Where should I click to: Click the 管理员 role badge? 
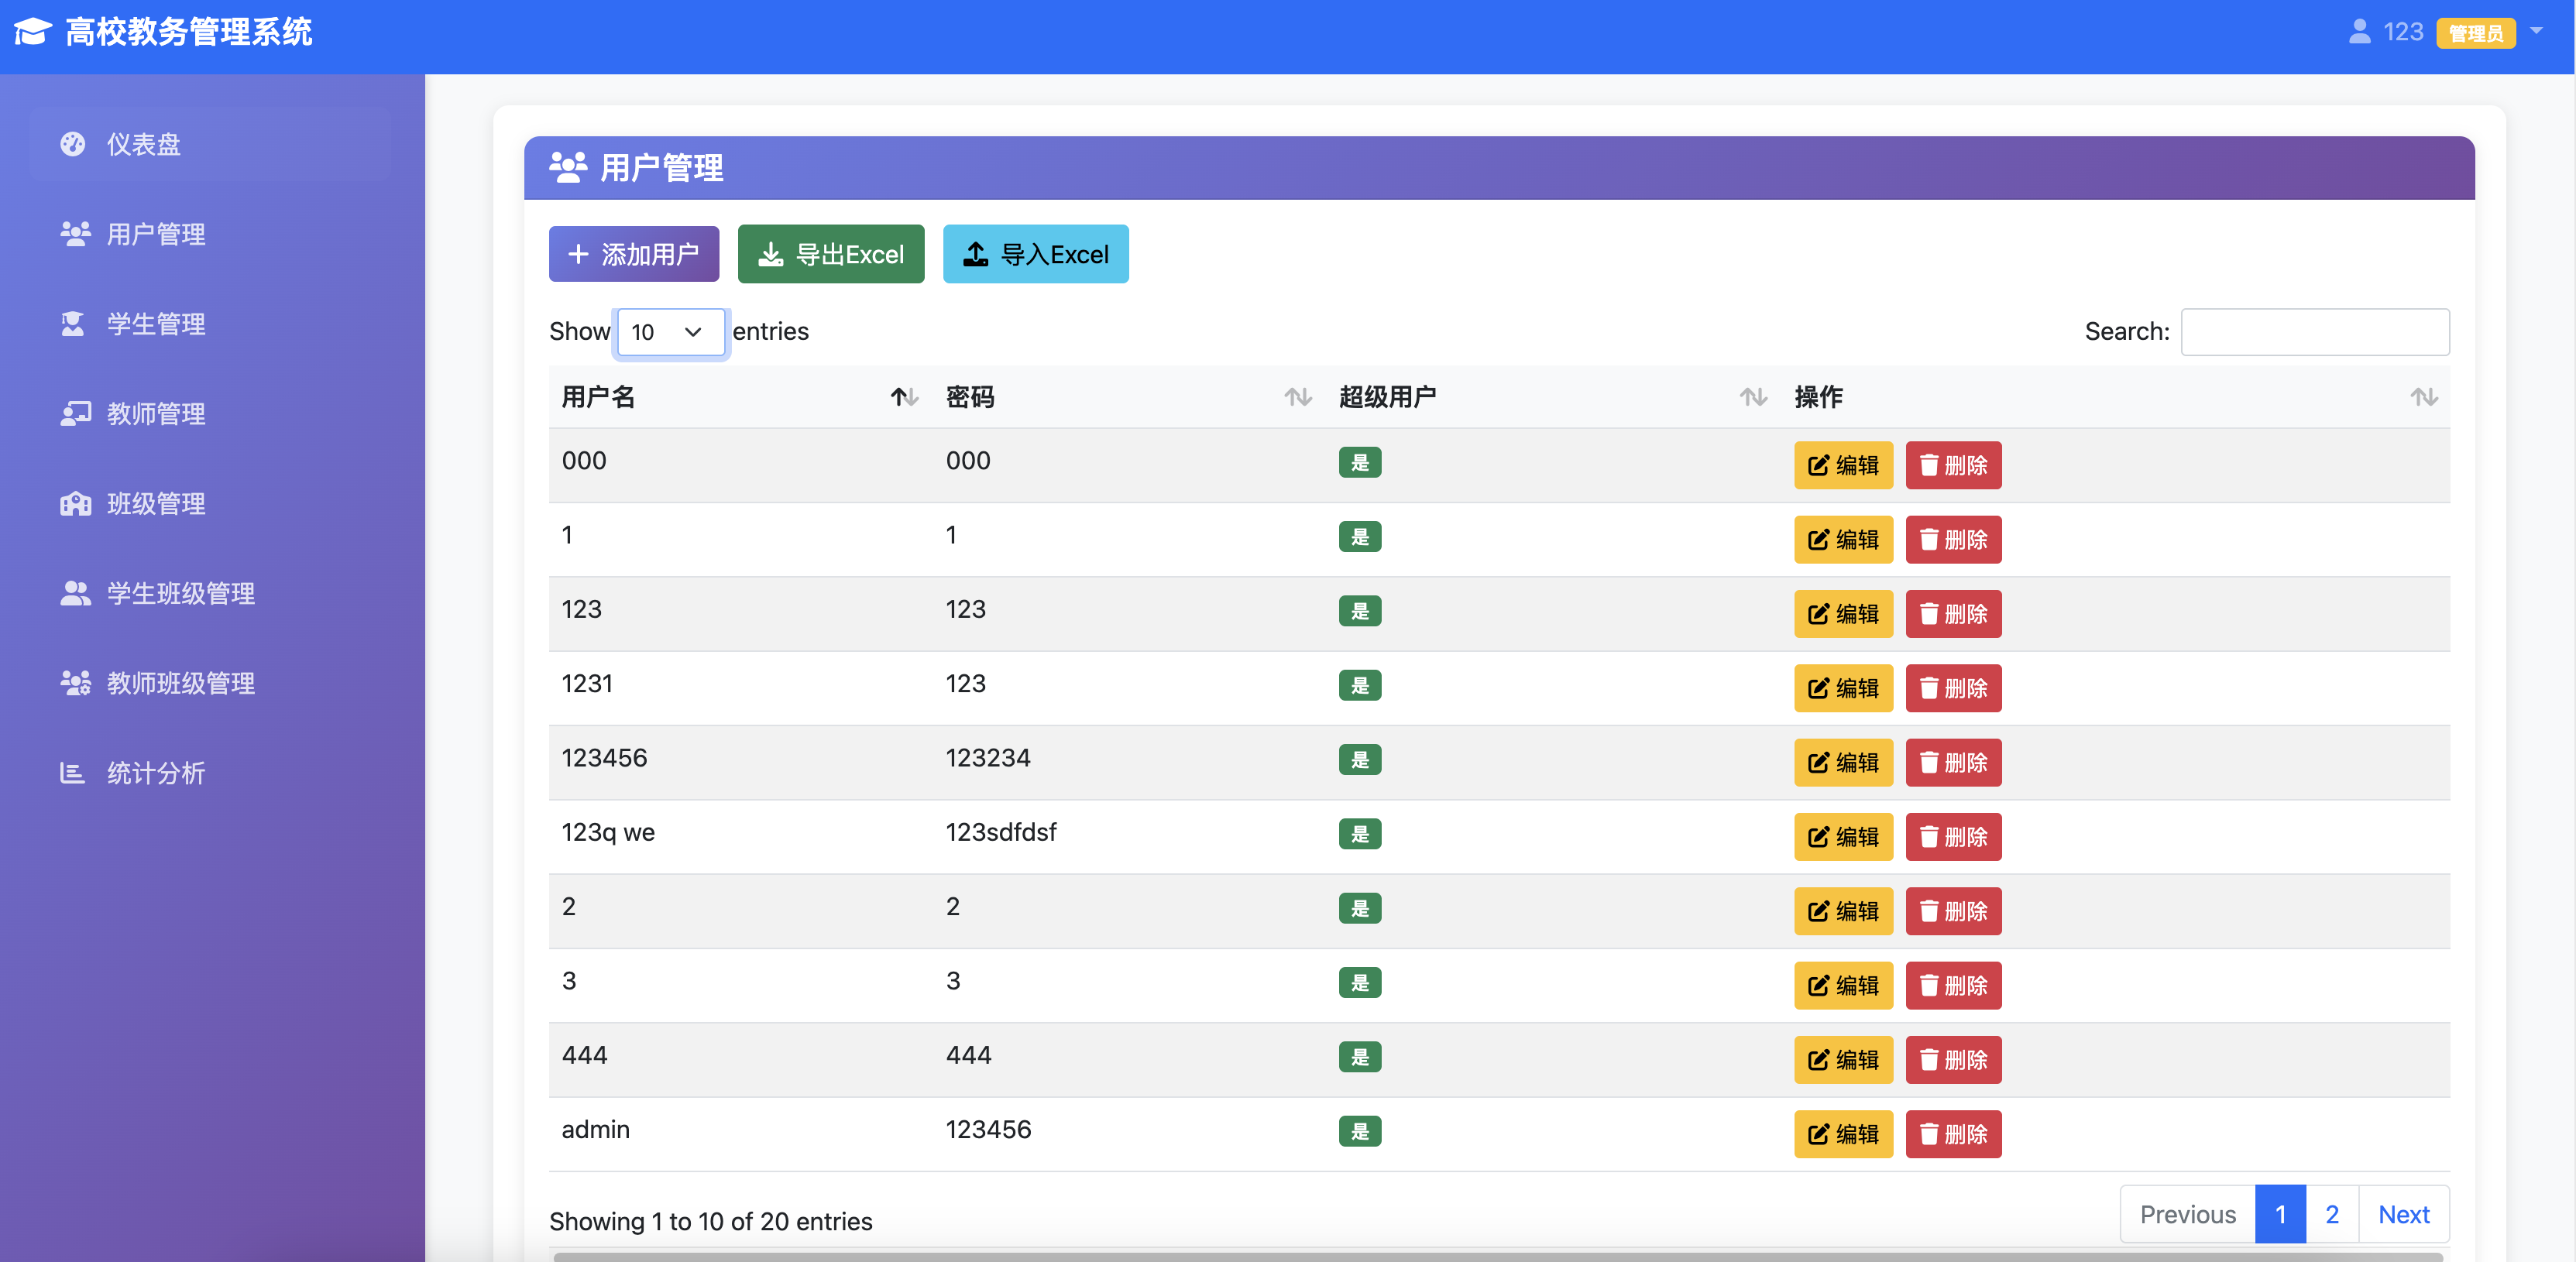[x=2475, y=33]
